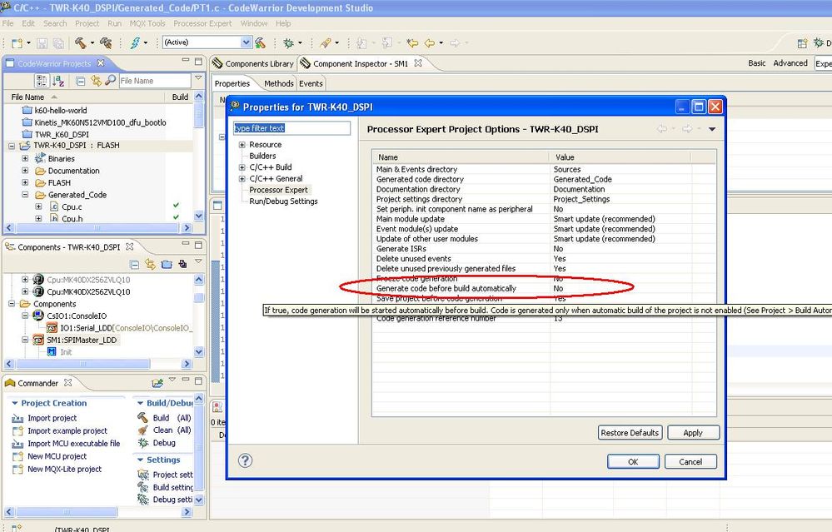Collapse the Settings section in Commander
832x532 pixels.
pyautogui.click(x=140, y=460)
